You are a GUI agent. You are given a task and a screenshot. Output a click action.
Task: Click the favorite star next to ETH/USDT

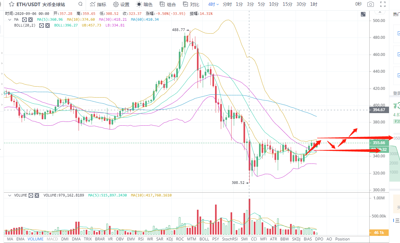pyautogui.click(x=11, y=5)
